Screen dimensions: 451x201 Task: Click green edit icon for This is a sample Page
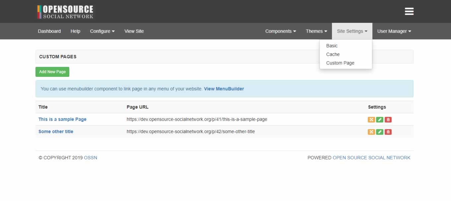click(380, 120)
